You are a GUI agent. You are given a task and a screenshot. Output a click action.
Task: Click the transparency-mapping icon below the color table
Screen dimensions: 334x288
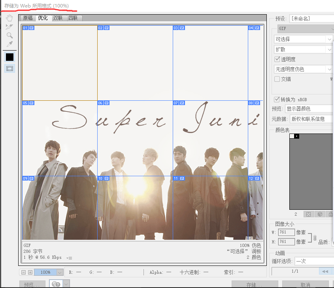[x=308, y=214]
